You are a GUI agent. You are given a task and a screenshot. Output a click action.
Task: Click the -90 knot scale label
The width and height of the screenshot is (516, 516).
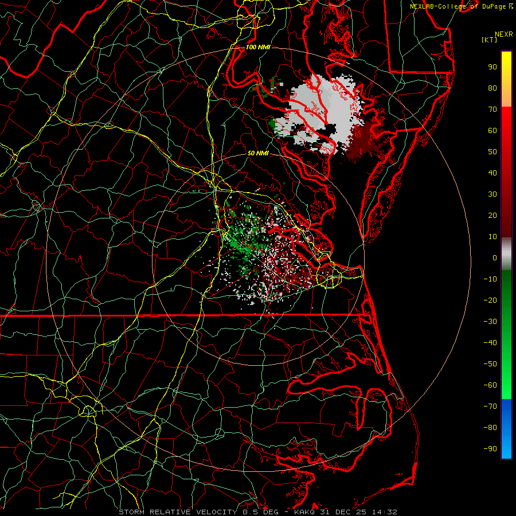(490, 449)
